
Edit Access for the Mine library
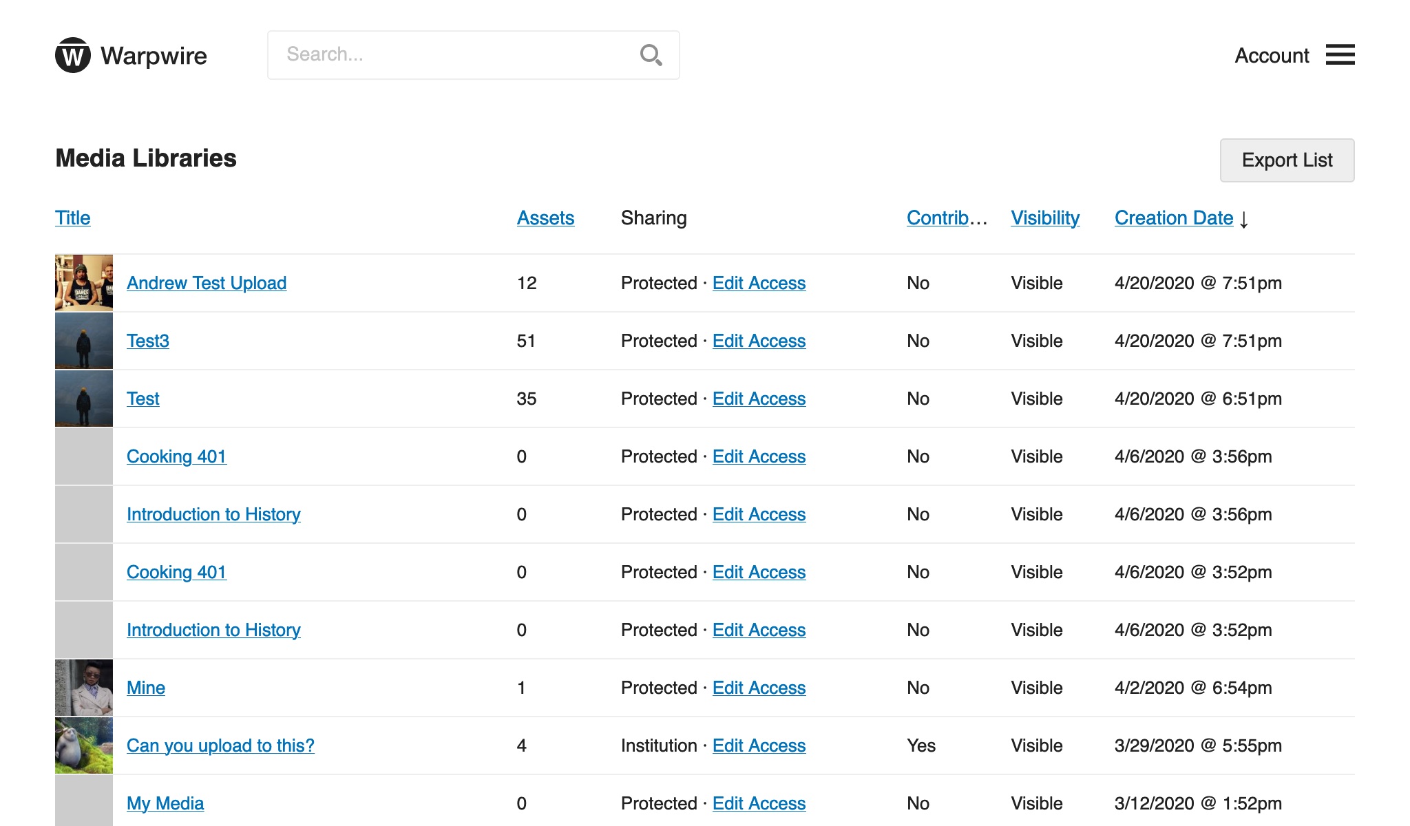pos(759,688)
